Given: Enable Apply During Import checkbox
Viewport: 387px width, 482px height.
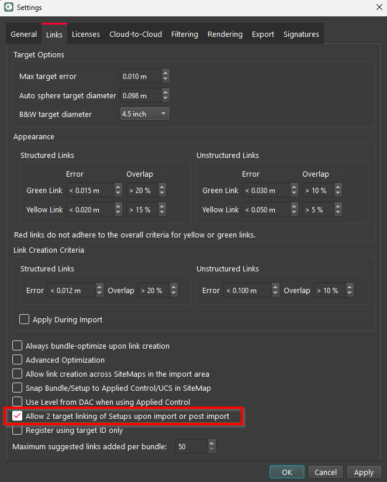Looking at the screenshot, I should (x=25, y=319).
